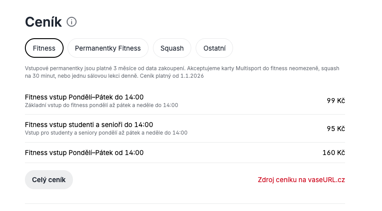Click the Základní vstup do fitness description
This screenshot has height=211, width=382.
point(101,105)
